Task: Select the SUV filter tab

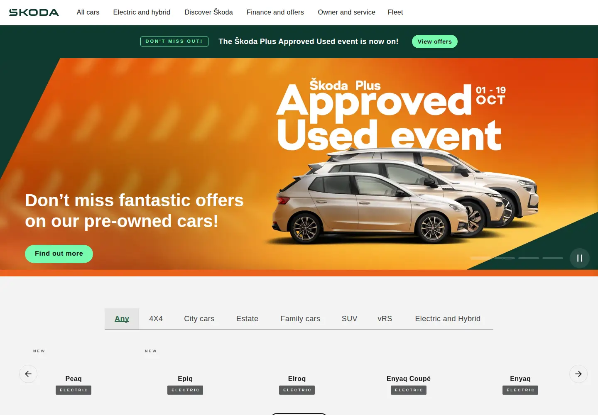Action: click(x=349, y=319)
